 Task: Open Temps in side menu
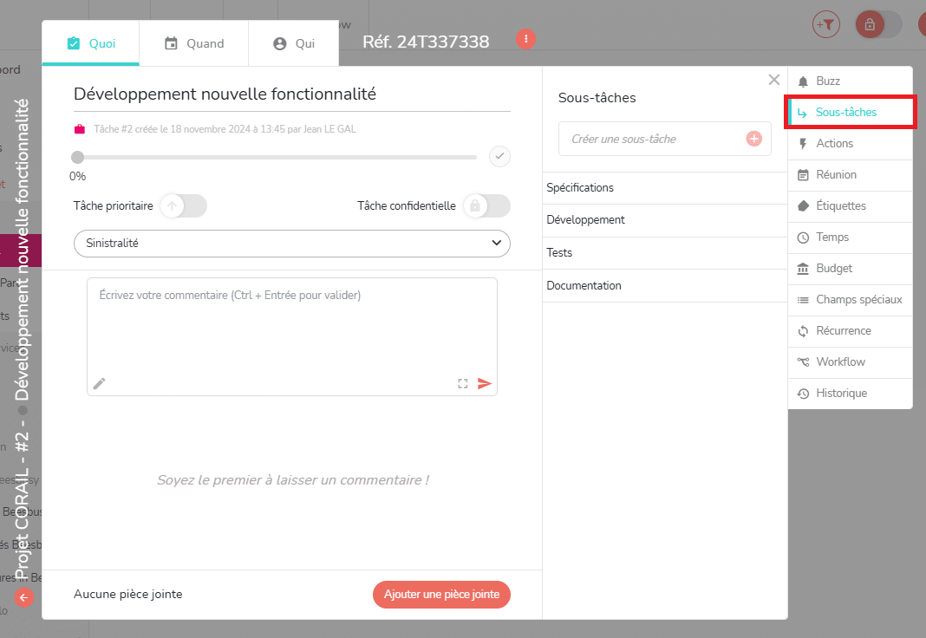tap(851, 238)
